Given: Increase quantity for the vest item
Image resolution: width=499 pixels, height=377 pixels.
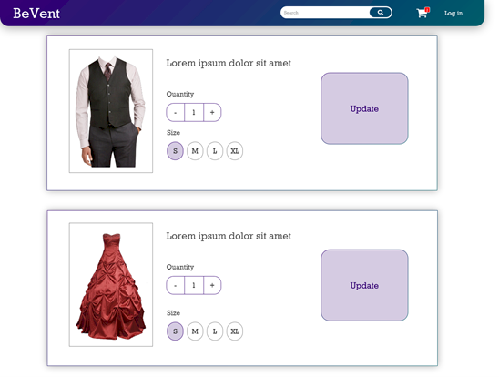Looking at the screenshot, I should (x=212, y=112).
